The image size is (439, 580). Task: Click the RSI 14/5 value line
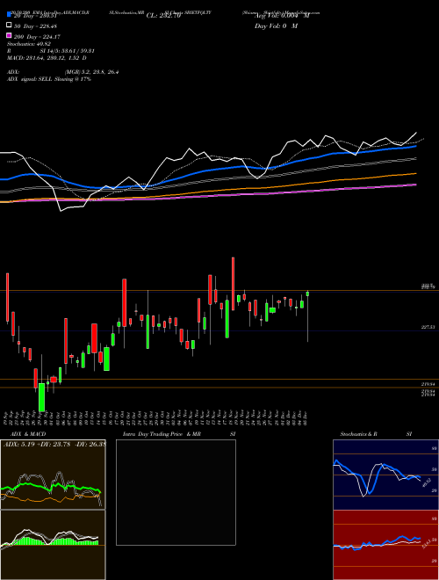tap(51, 51)
